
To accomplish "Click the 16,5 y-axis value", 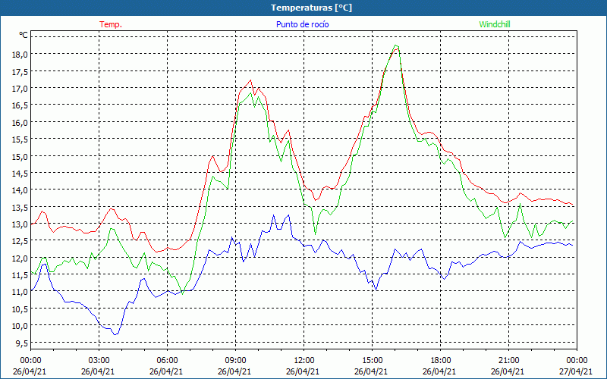I will coord(20,105).
